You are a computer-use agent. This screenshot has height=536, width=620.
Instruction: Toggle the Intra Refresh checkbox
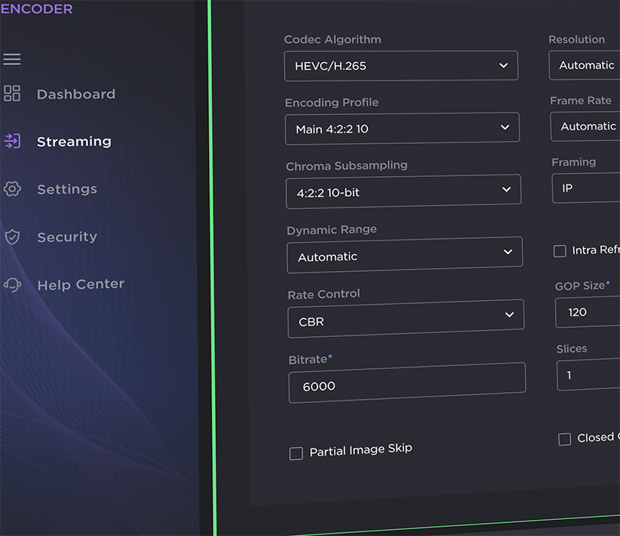[x=560, y=251]
